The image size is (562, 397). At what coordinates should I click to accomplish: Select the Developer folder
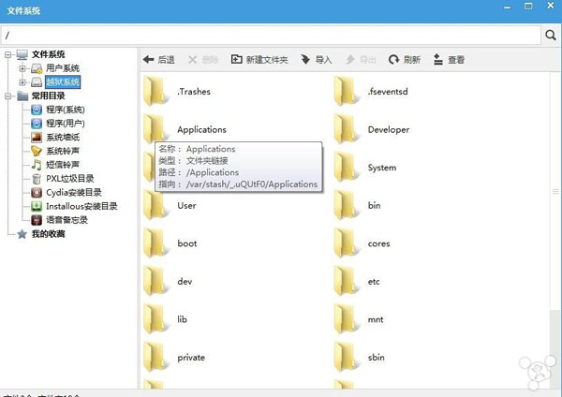(x=372, y=129)
